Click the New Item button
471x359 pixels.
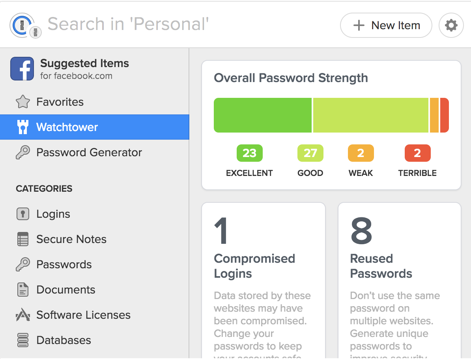click(386, 25)
